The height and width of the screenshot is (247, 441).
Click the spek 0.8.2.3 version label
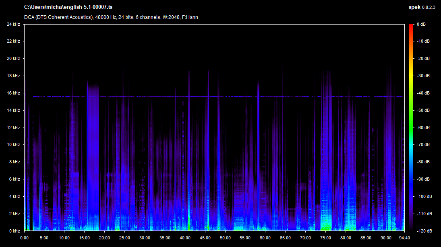(422, 7)
